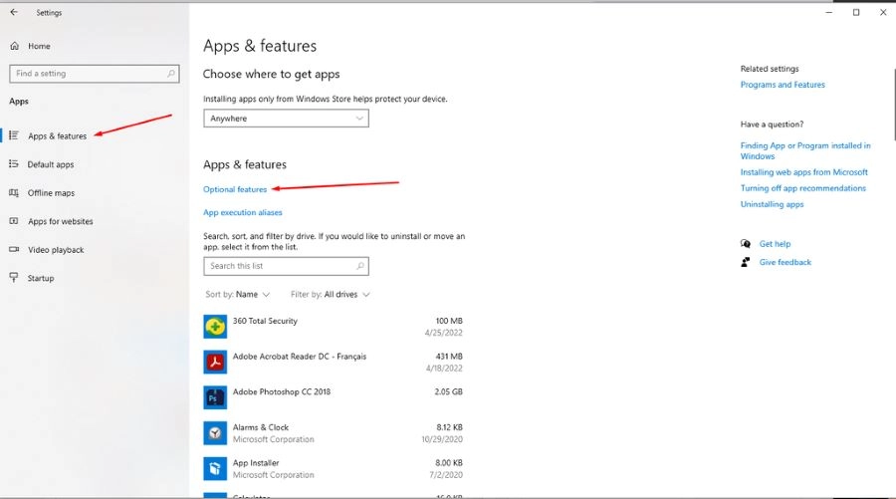This screenshot has height=499, width=896.
Task: Click the Give feedback link
Action: tap(784, 262)
